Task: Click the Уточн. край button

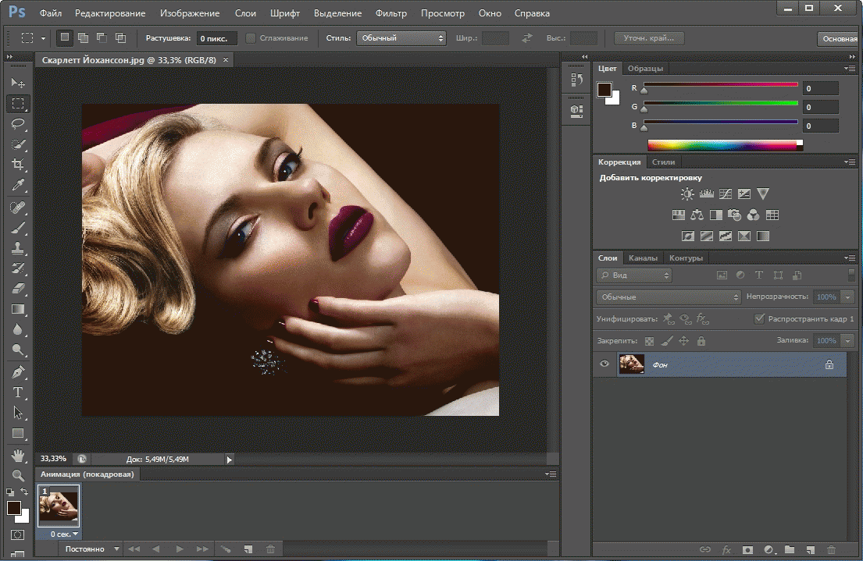Action: point(649,38)
